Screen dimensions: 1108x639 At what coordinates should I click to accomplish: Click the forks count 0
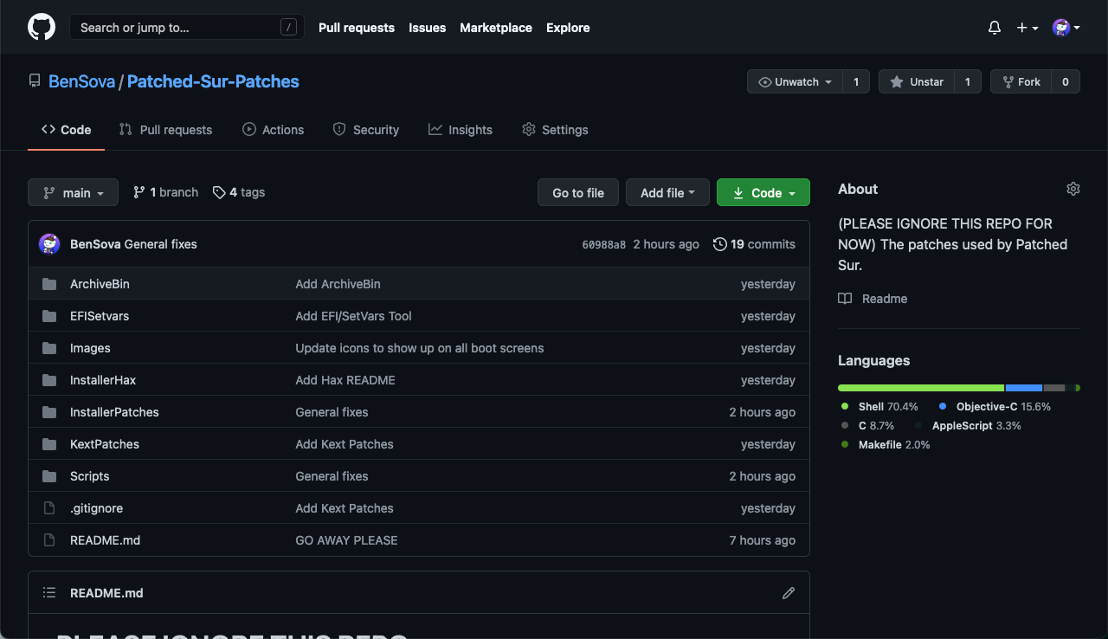[x=1066, y=81]
